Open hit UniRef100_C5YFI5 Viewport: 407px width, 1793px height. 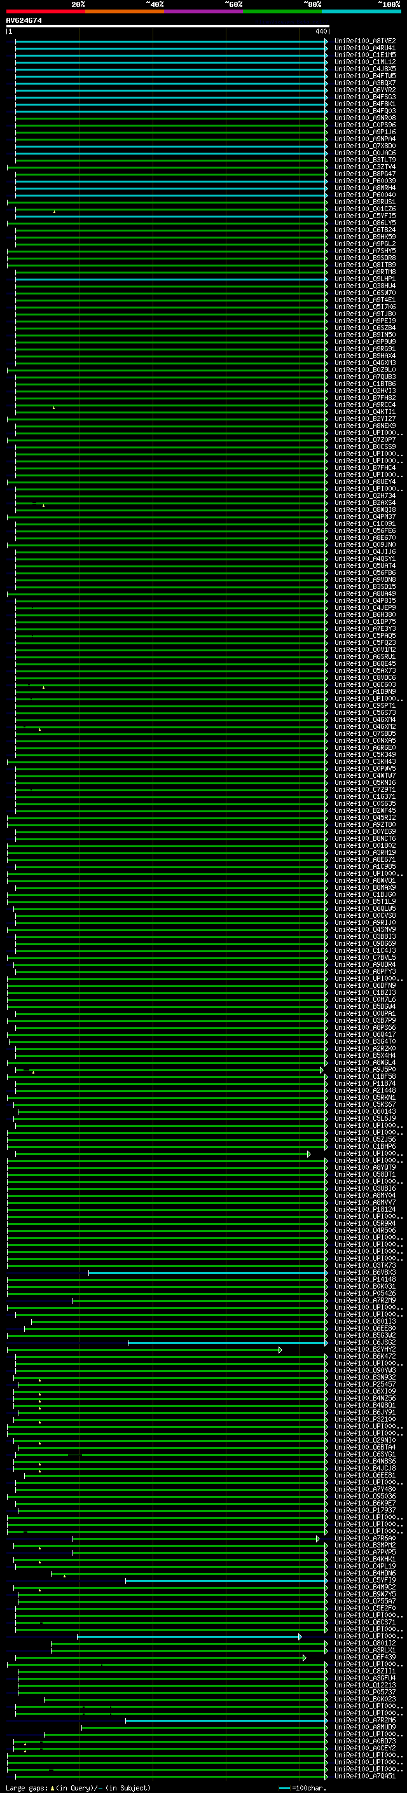click(365, 216)
